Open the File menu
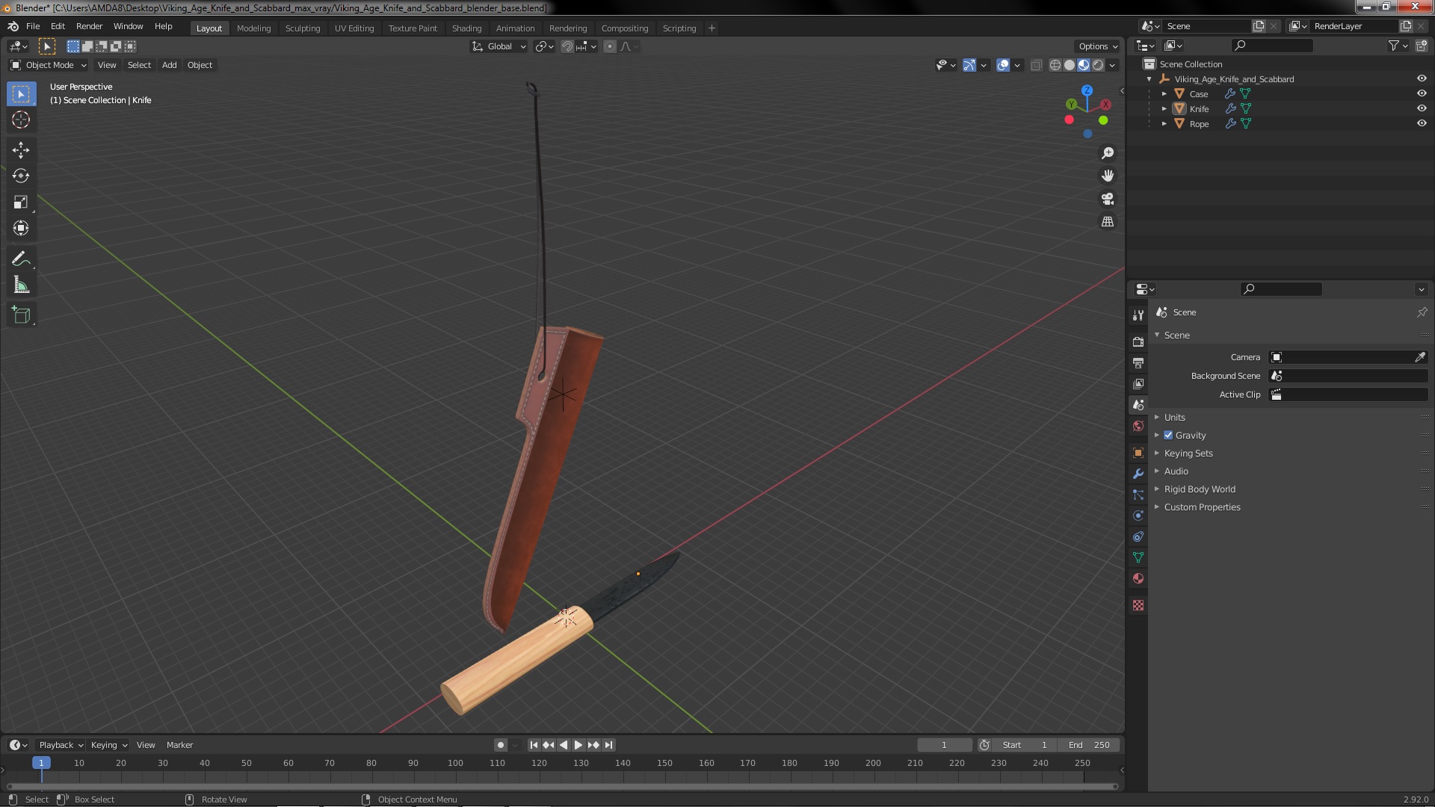The width and height of the screenshot is (1435, 807). (x=33, y=26)
